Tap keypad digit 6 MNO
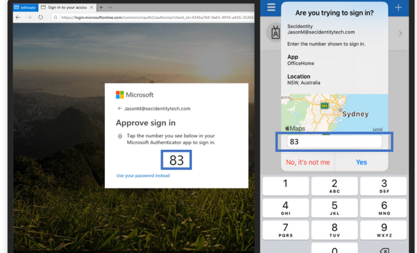Image resolution: width=417 pixels, height=253 pixels. pyautogui.click(x=384, y=208)
